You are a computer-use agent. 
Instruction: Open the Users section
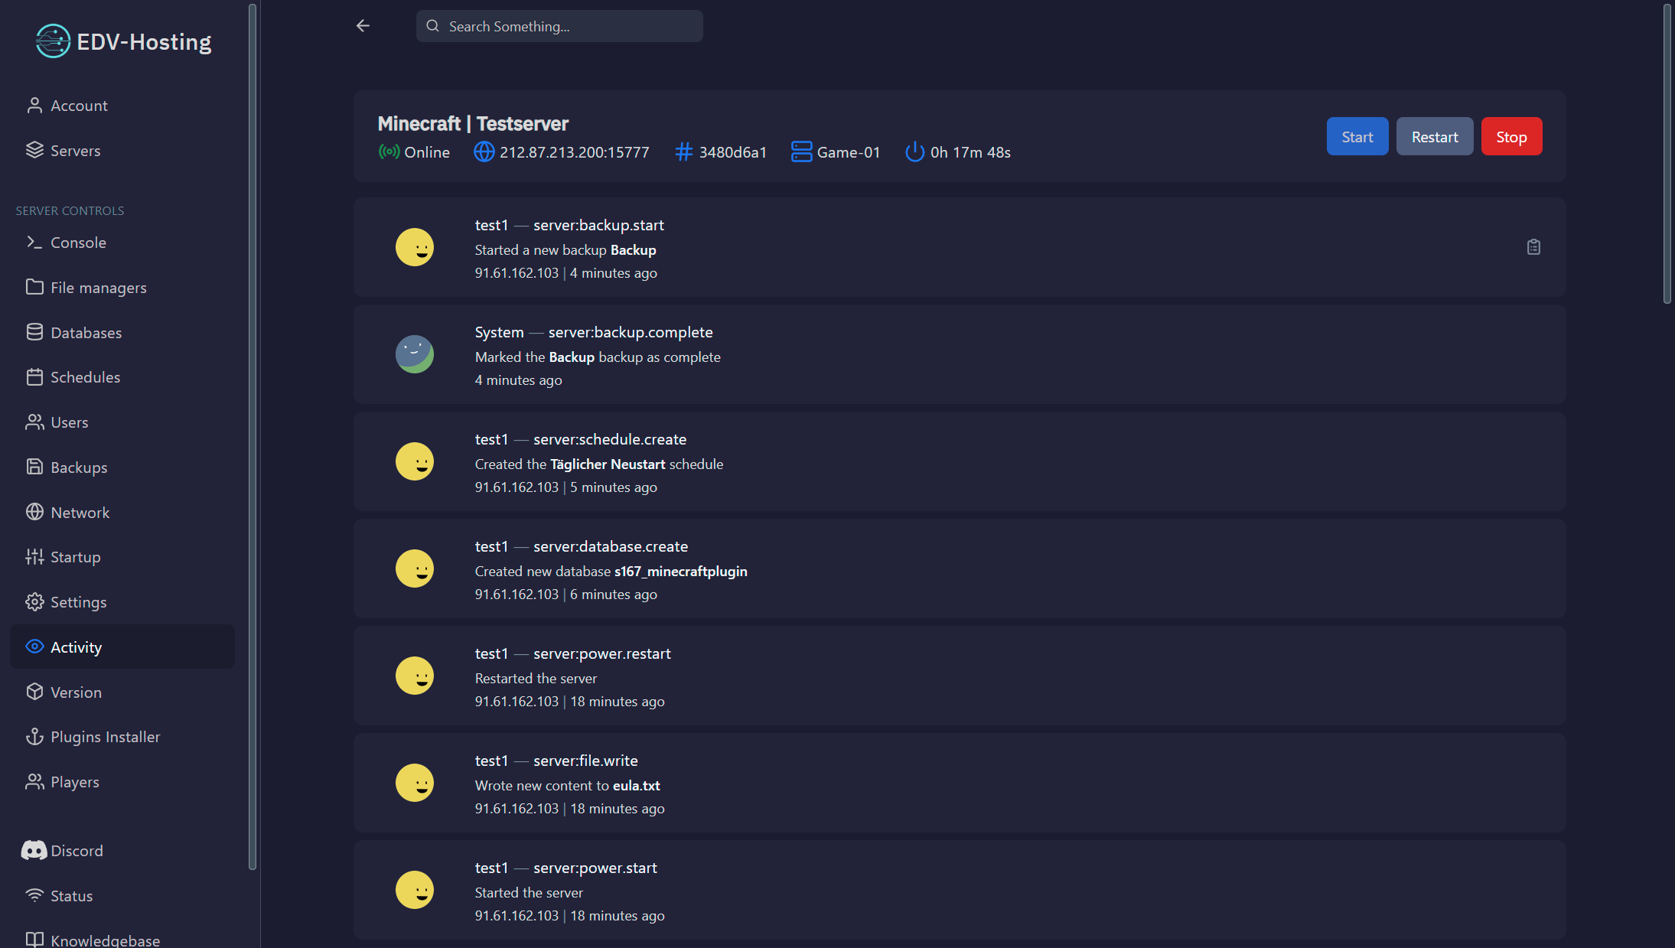click(x=122, y=422)
